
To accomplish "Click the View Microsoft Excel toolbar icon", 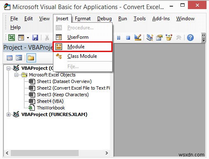I will click(12, 38).
